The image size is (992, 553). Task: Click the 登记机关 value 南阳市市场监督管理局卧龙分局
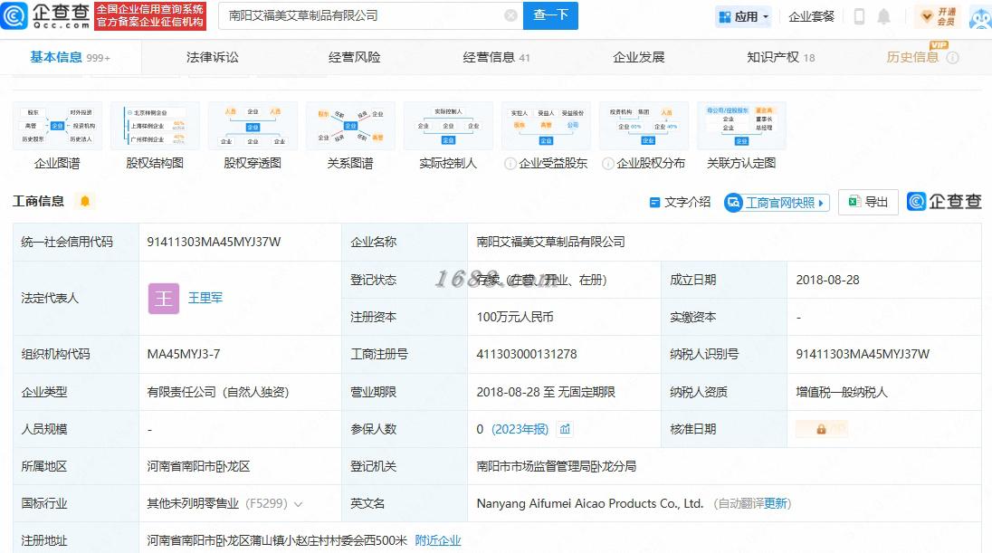pos(556,466)
